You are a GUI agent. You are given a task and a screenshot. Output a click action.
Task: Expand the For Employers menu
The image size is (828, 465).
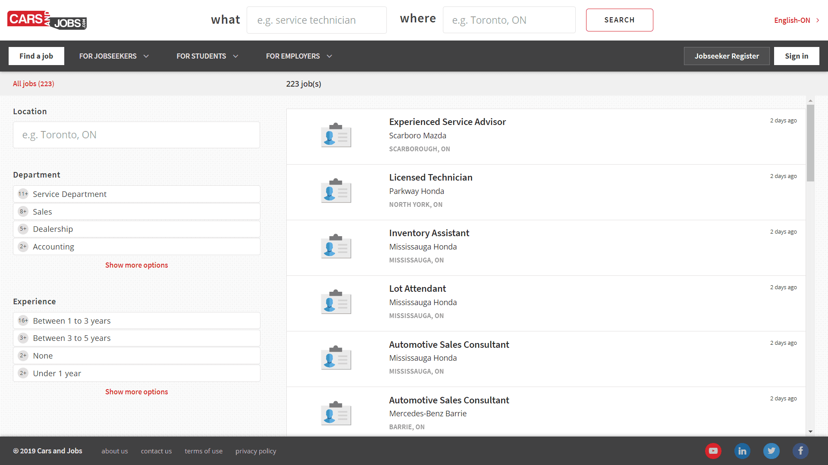299,56
